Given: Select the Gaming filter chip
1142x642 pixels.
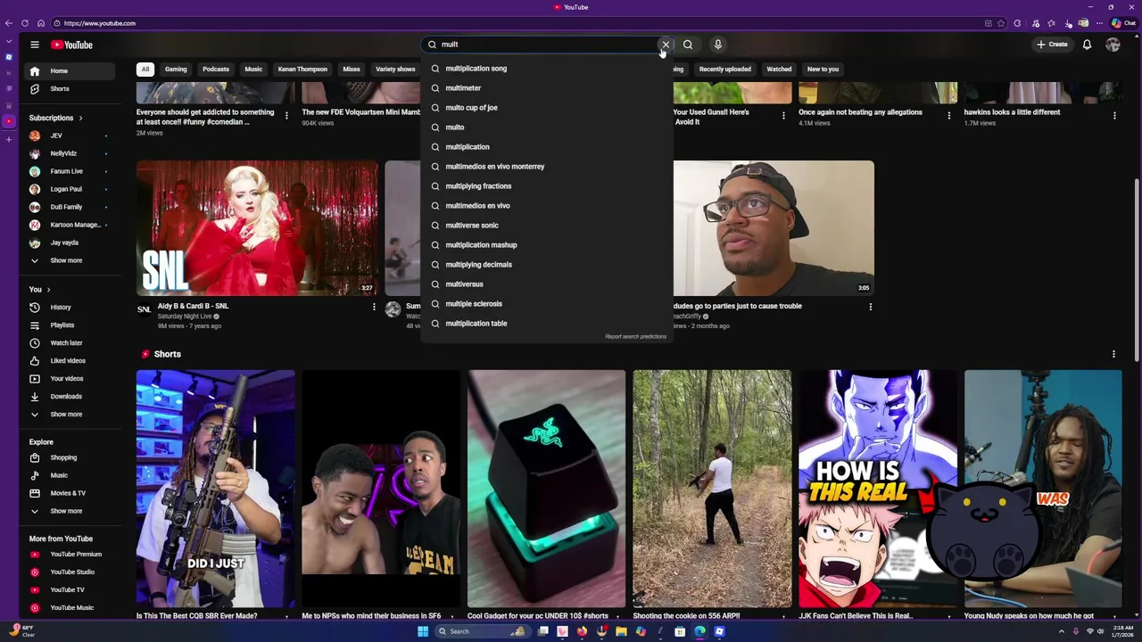Looking at the screenshot, I should 176,69.
